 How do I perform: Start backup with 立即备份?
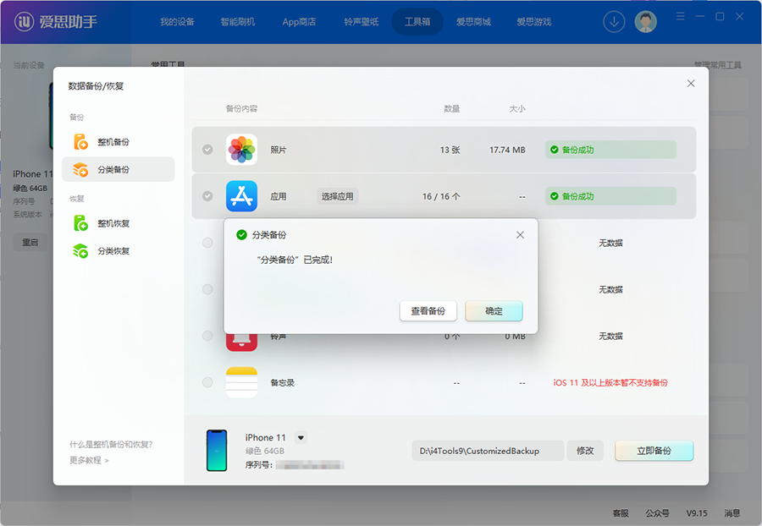coord(654,451)
